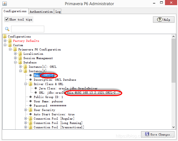
Task: Expand Instance[1]: ORCL node
Action: click(x=21, y=66)
